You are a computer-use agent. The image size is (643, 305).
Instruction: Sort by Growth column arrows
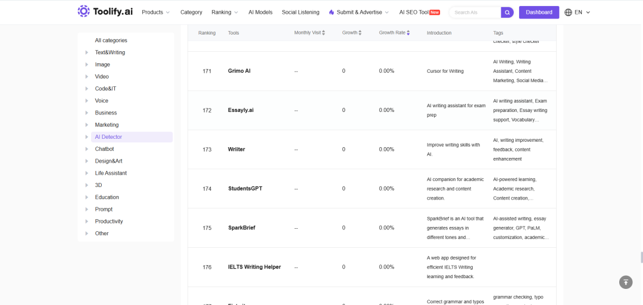[x=360, y=33]
